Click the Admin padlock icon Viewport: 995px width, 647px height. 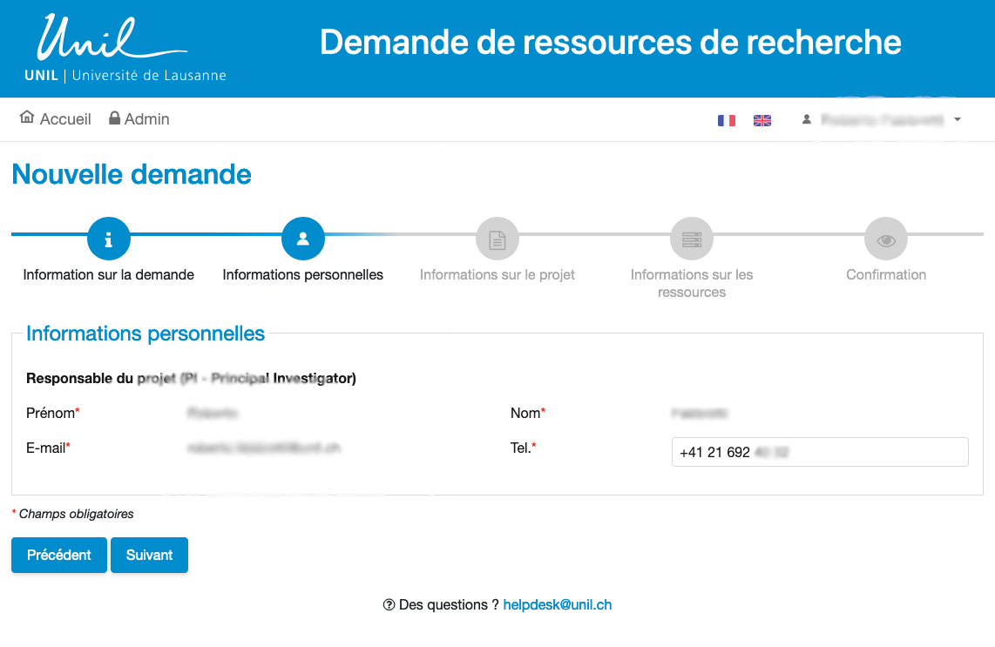(114, 118)
